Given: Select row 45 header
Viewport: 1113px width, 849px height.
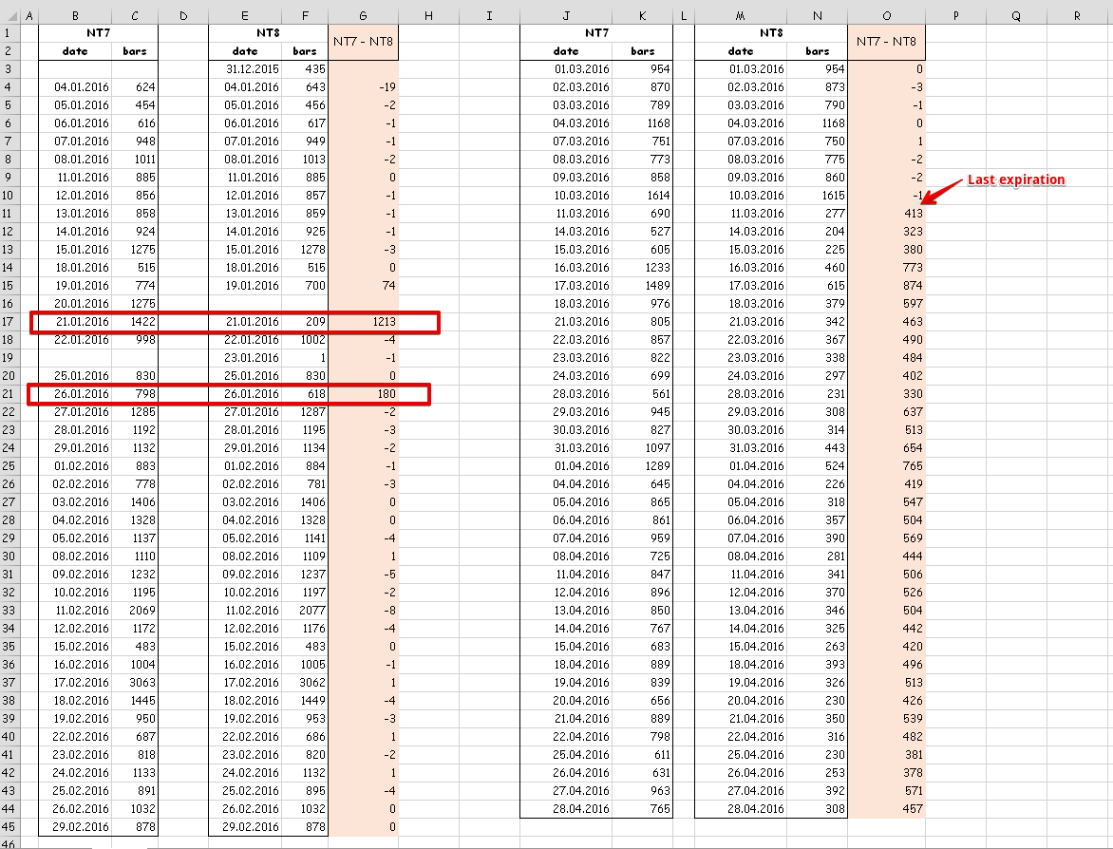Looking at the screenshot, I should (x=8, y=827).
